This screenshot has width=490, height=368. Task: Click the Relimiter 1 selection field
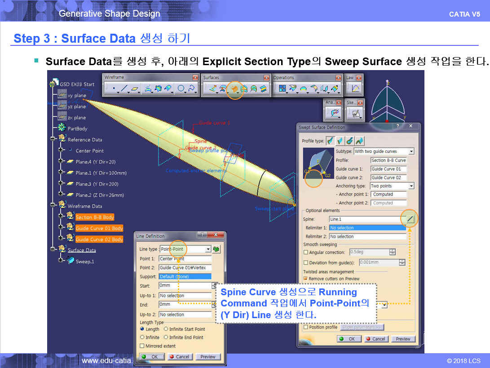coord(367,228)
